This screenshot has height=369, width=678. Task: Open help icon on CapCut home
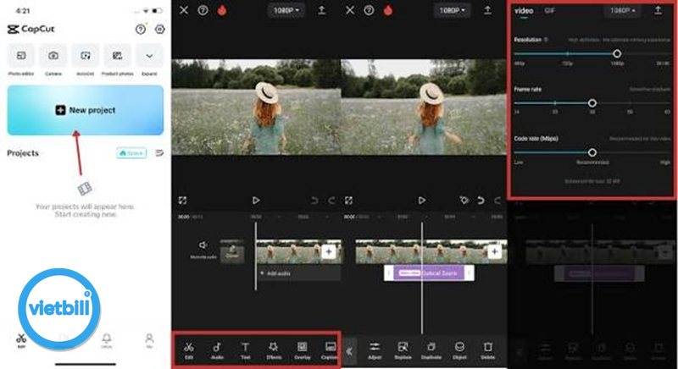coord(140,30)
